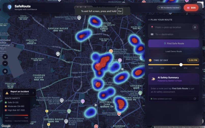
Task: Refresh the AI Safety Summary data
Action: pyautogui.click(x=195, y=99)
